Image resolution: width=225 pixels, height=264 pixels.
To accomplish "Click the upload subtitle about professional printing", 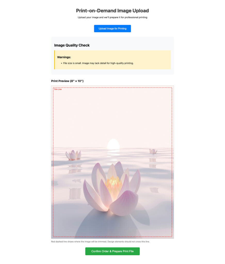I will pyautogui.click(x=112, y=17).
